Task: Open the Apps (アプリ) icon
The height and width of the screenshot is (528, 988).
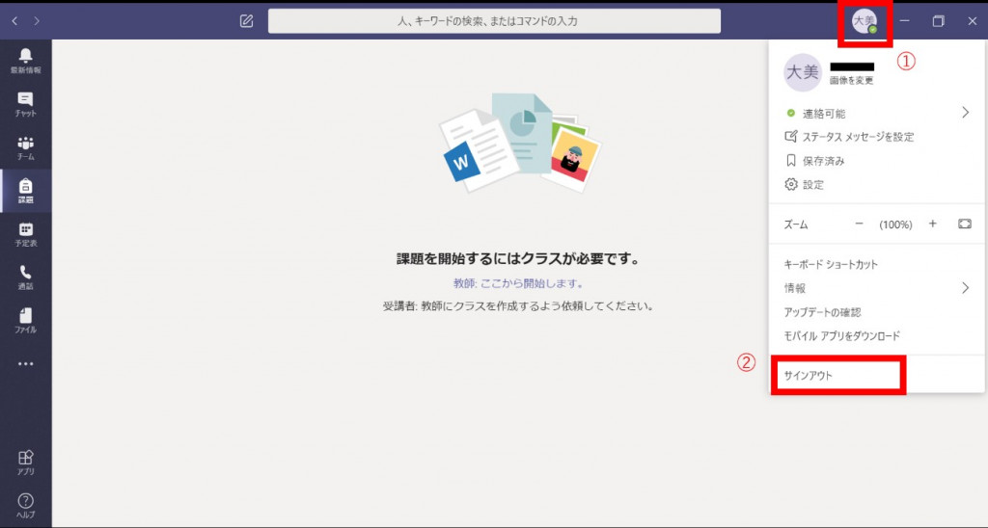Action: tap(25, 462)
